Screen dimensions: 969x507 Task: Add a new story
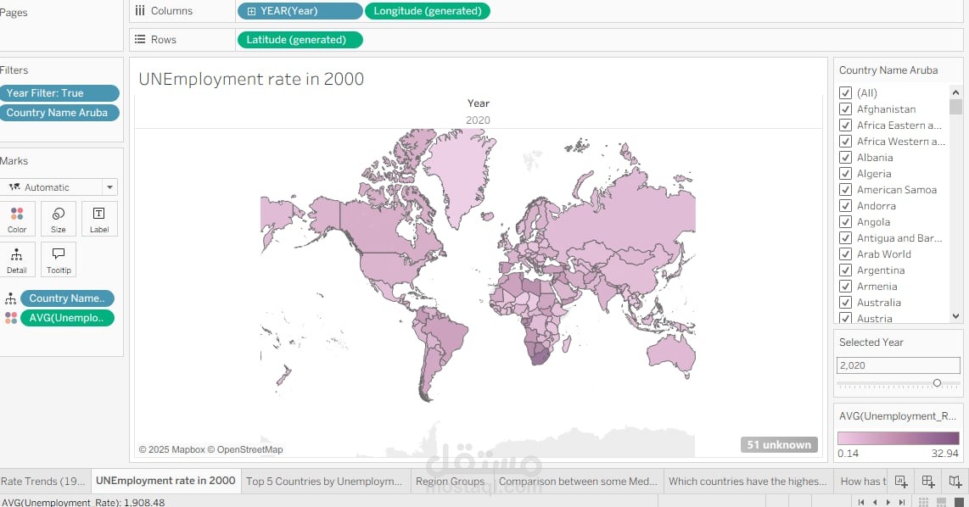click(955, 481)
